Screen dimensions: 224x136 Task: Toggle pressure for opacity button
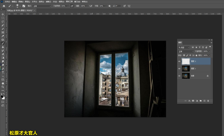click(x=72, y=6)
